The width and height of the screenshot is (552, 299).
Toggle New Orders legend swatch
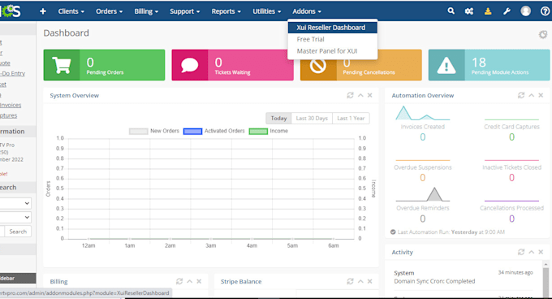[138, 132]
